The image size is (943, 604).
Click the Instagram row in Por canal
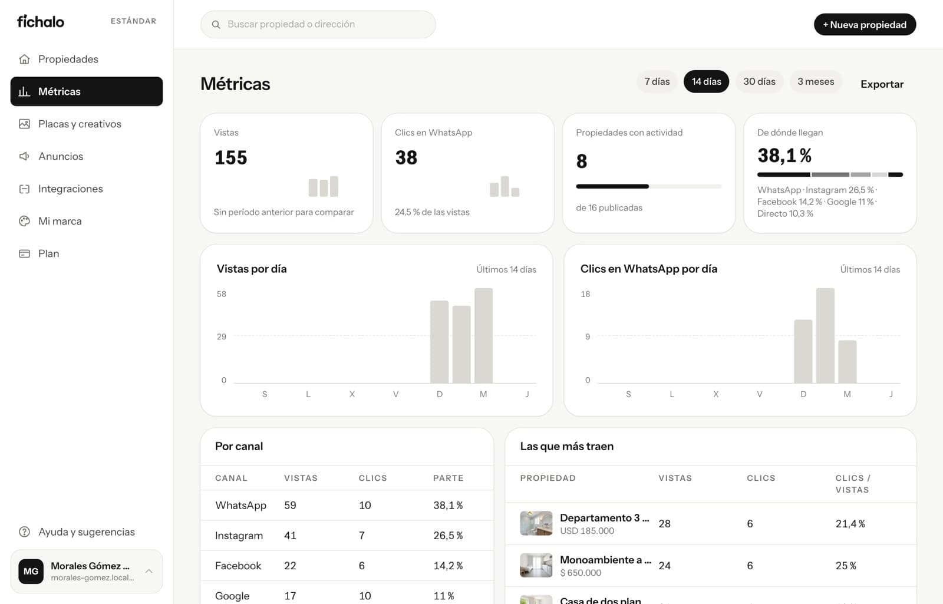click(x=347, y=535)
